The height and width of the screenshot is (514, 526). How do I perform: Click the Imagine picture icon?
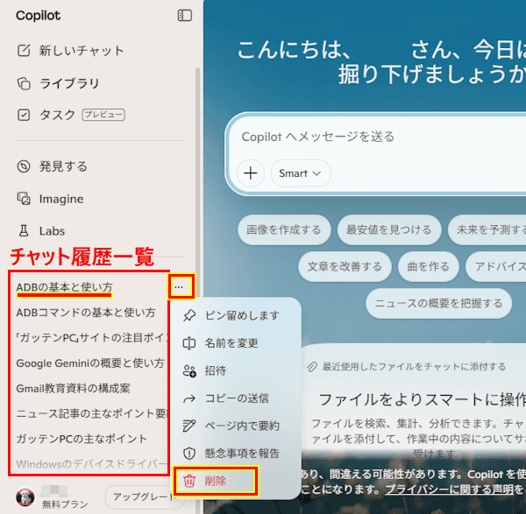(x=24, y=199)
